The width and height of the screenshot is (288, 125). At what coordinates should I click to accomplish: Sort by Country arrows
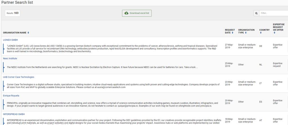[x=260, y=33]
